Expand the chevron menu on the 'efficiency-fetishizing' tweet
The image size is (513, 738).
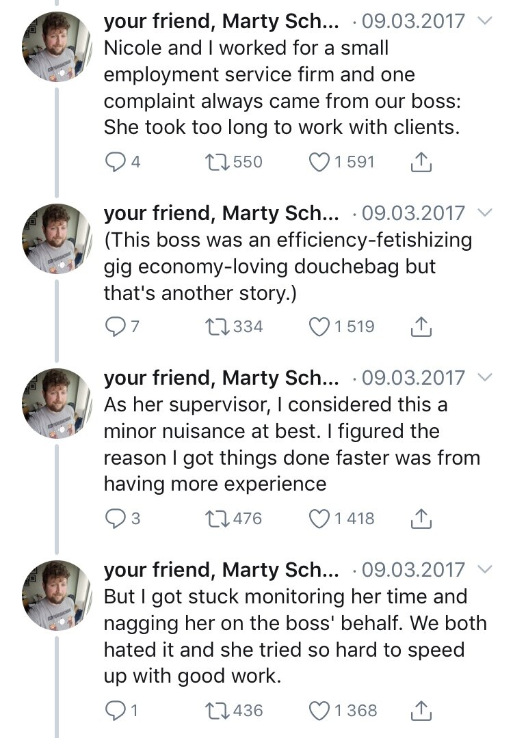pyautogui.click(x=484, y=213)
